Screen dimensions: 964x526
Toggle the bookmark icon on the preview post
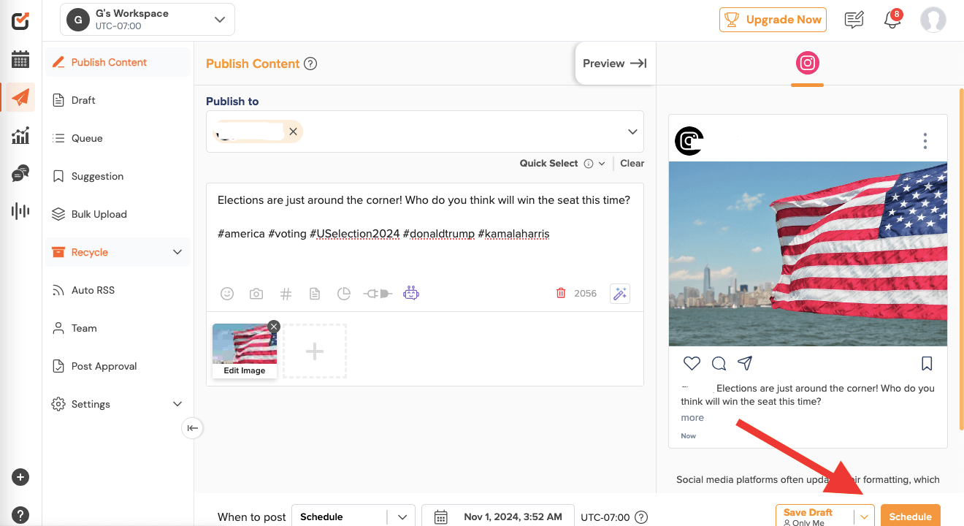[926, 363]
